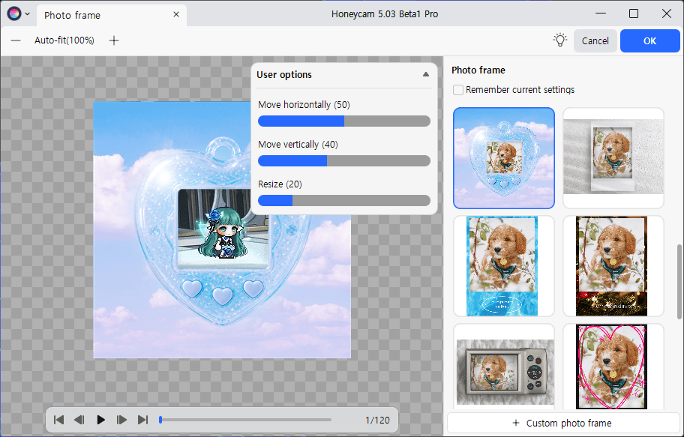Select the Photo frame tab
The width and height of the screenshot is (684, 437).
click(x=111, y=15)
